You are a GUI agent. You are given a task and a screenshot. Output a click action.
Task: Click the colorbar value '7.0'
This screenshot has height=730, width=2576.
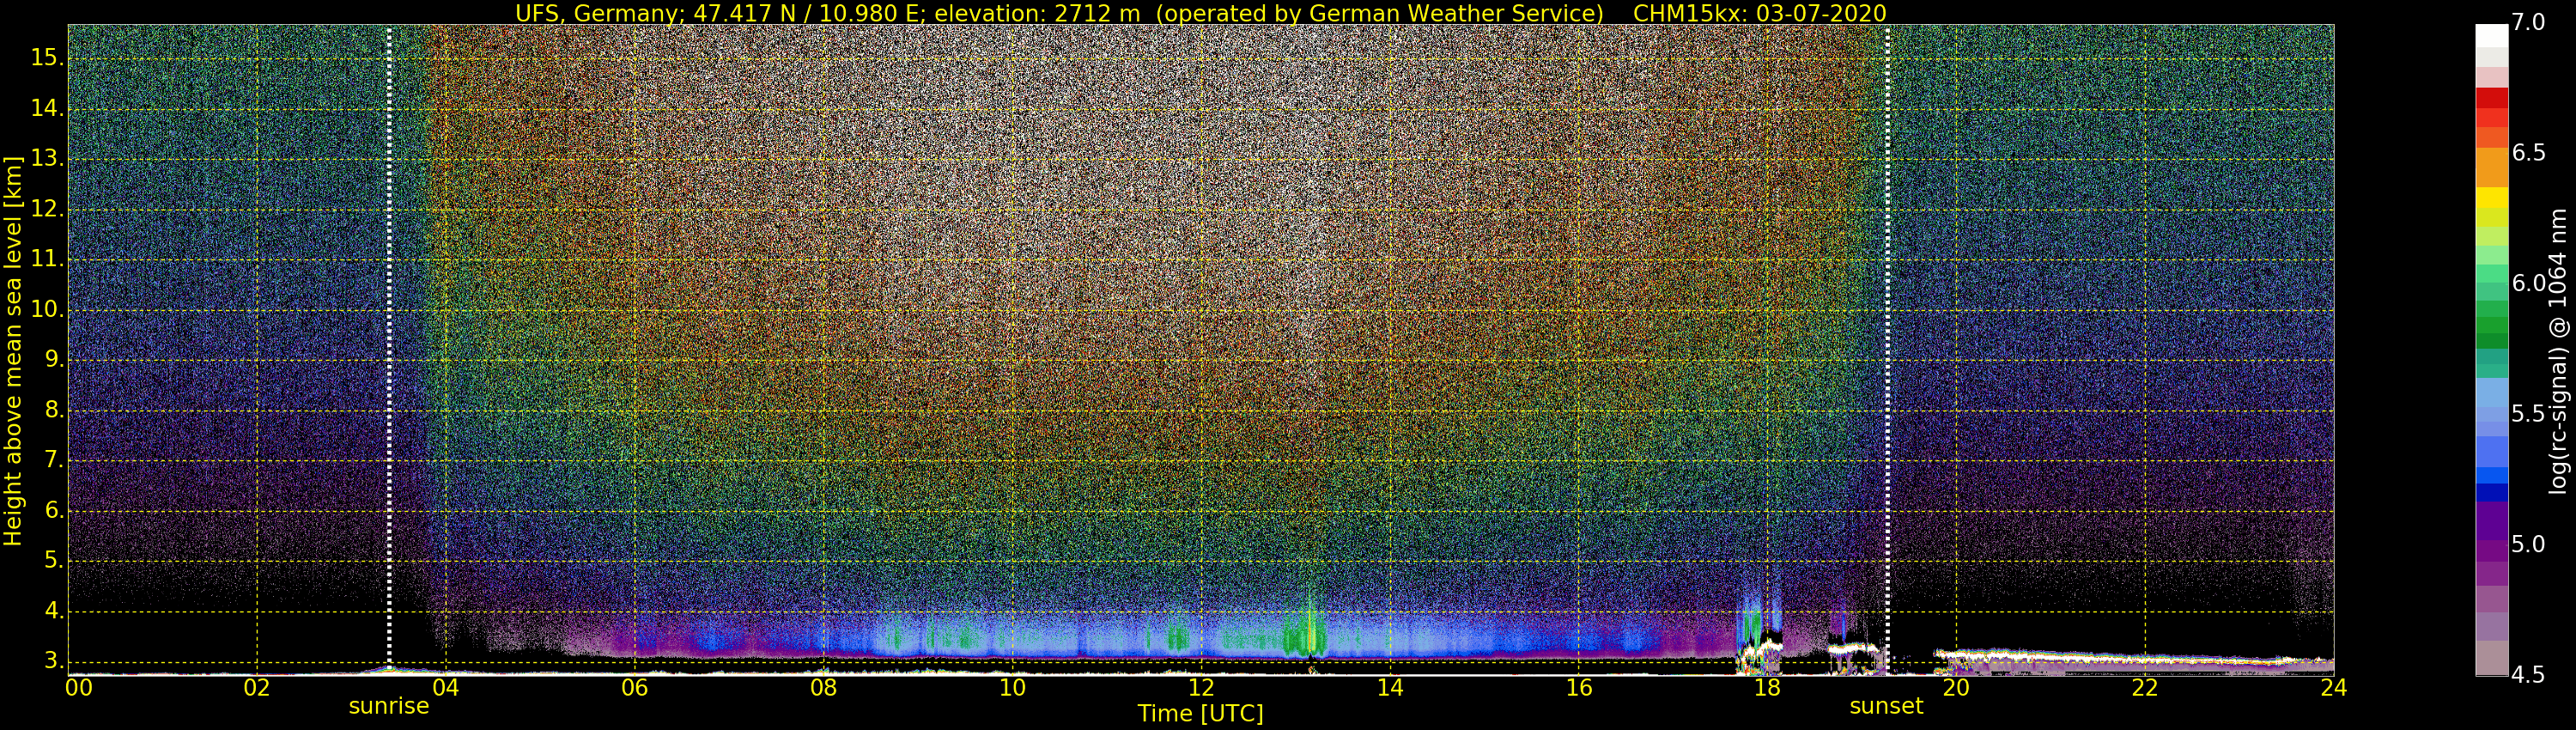point(2528,23)
